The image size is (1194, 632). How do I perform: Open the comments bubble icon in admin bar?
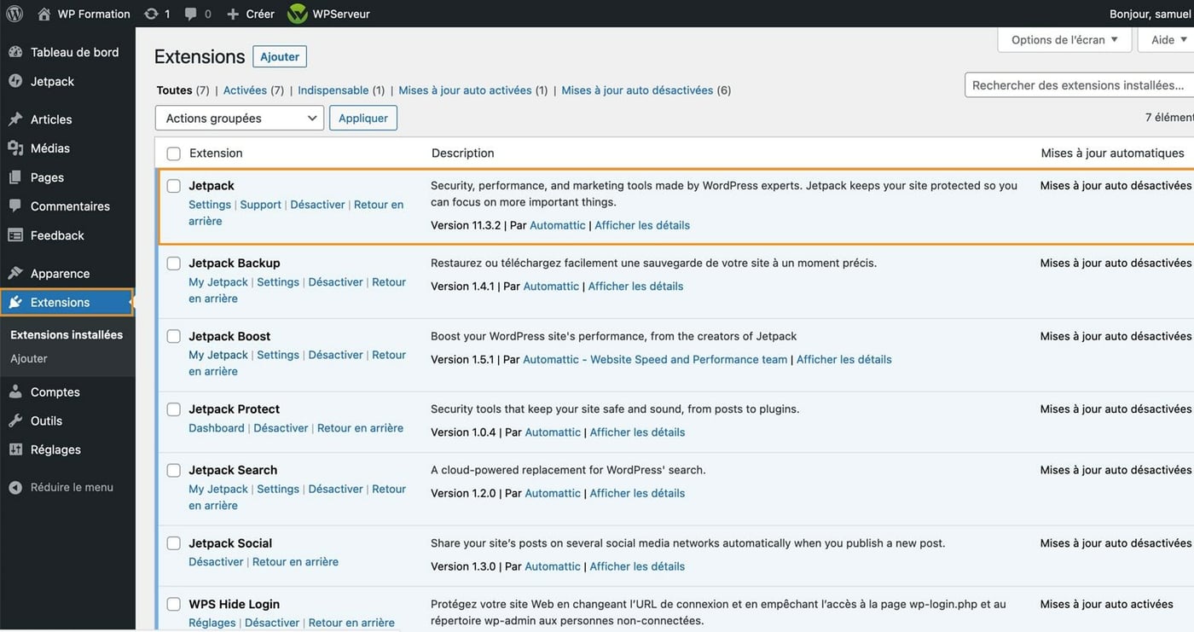(x=191, y=14)
